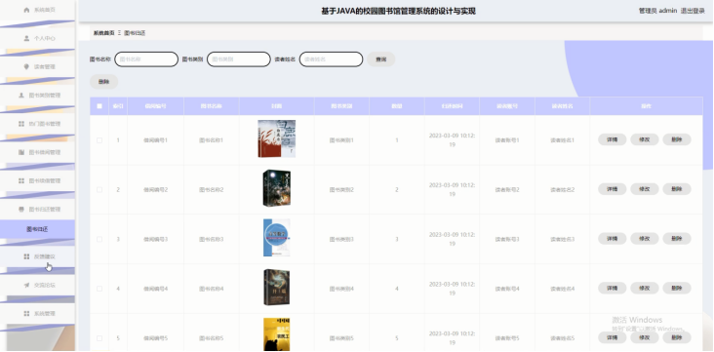Click the return time cell of row 1
This screenshot has width=714, height=352.
[452, 139]
